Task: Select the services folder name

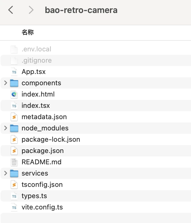Action: pos(35,173)
